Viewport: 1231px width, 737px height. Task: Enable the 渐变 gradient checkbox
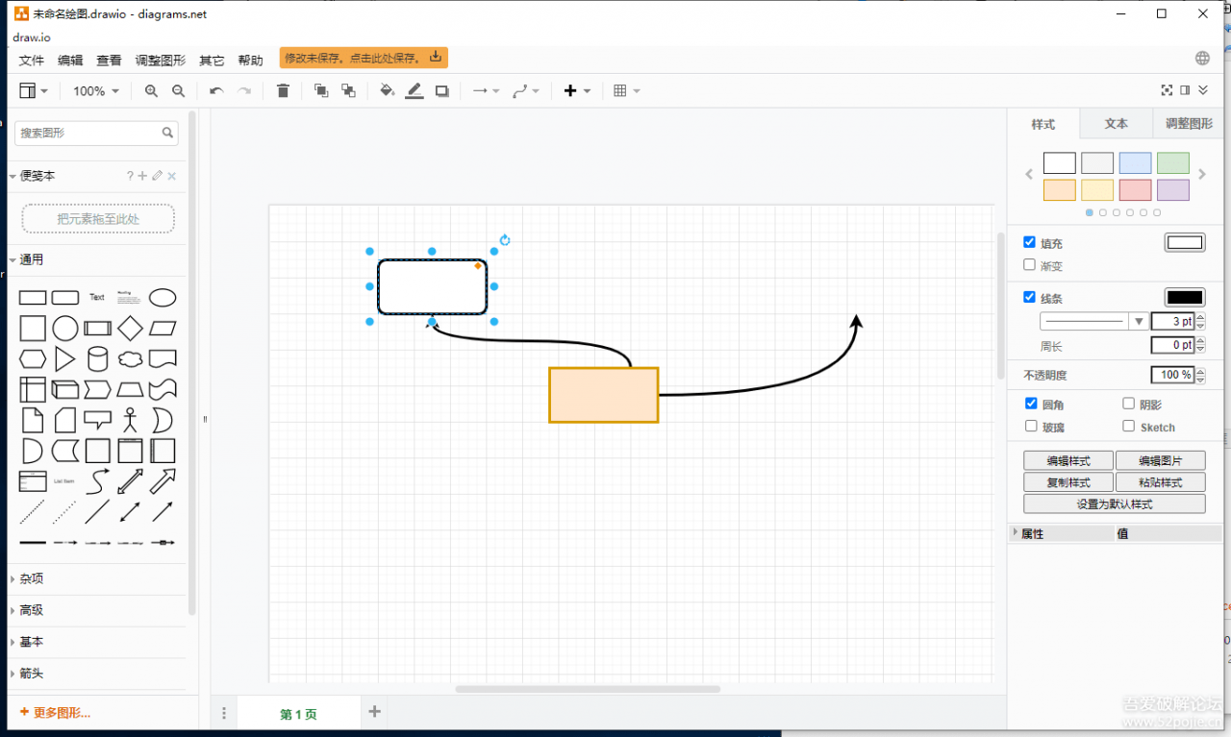(1030, 265)
